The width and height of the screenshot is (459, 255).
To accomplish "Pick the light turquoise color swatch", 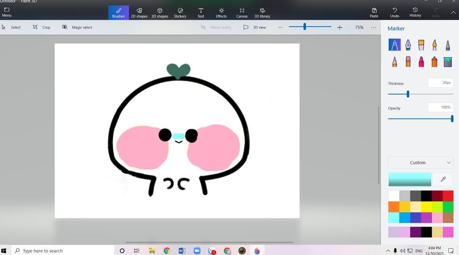I will pyautogui.click(x=394, y=217).
